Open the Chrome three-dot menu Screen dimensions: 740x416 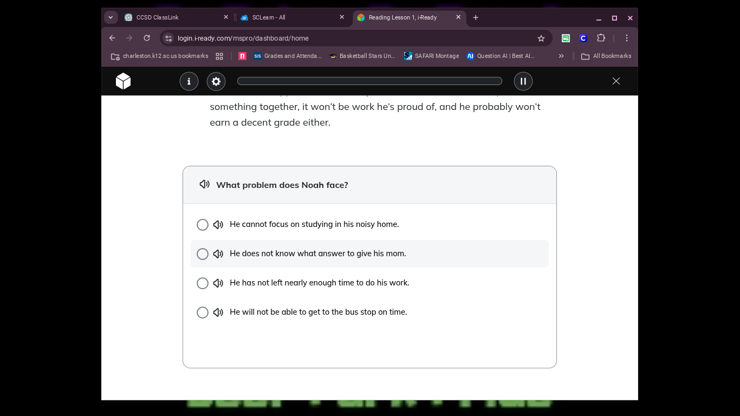627,38
